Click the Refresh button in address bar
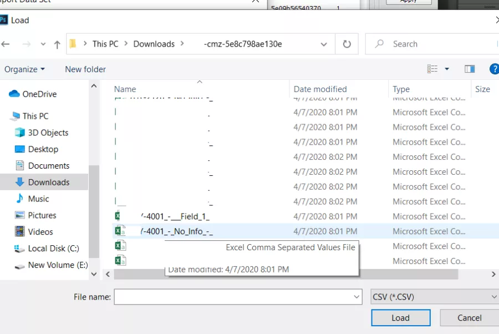The image size is (499, 334). (347, 44)
